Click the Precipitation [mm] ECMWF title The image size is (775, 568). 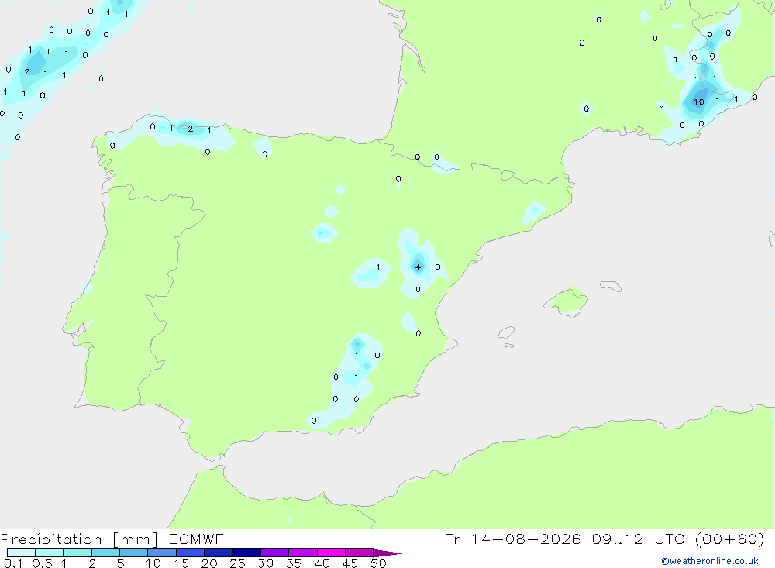click(112, 539)
